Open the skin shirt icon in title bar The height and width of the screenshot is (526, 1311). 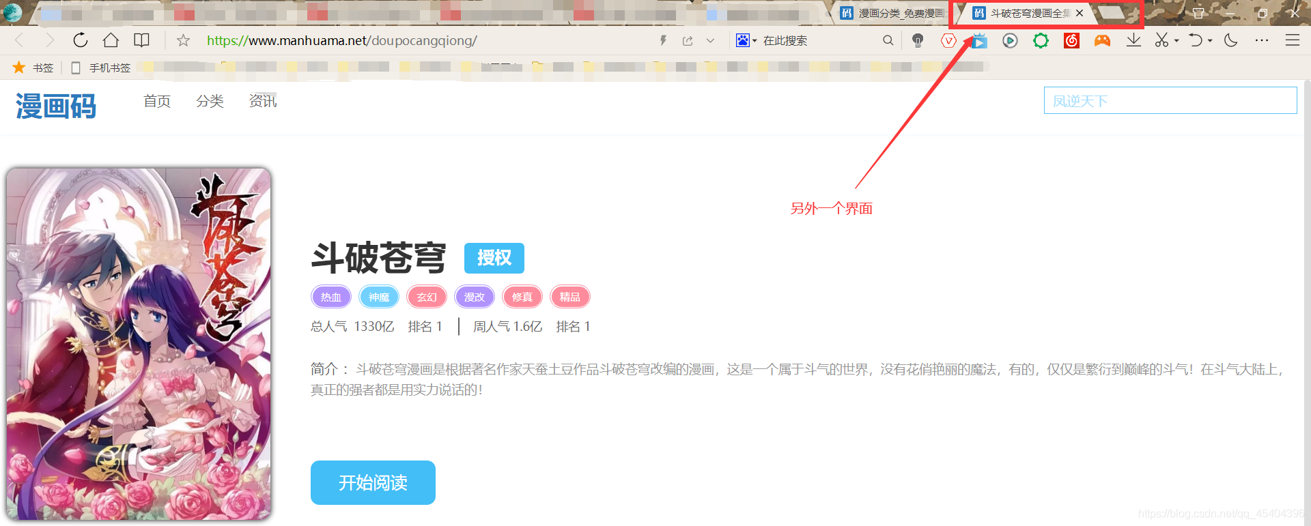coord(1198,13)
